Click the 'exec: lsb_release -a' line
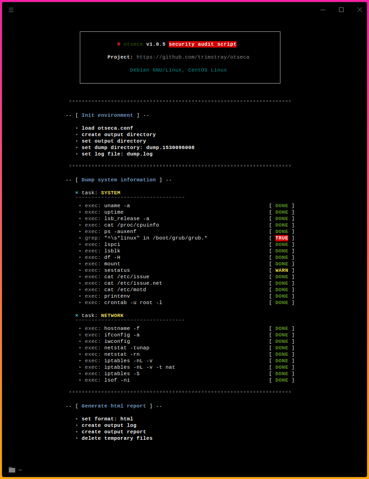Image resolution: width=369 pixels, height=479 pixels. (x=117, y=218)
